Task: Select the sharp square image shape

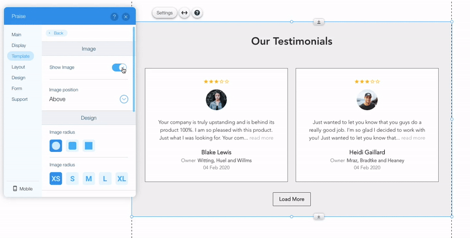Action: 89,145
